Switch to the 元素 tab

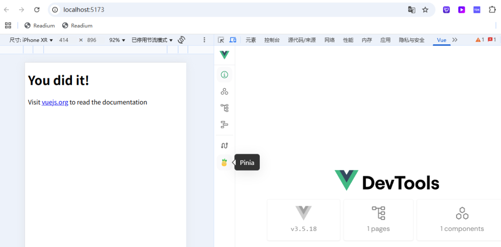[x=251, y=40]
